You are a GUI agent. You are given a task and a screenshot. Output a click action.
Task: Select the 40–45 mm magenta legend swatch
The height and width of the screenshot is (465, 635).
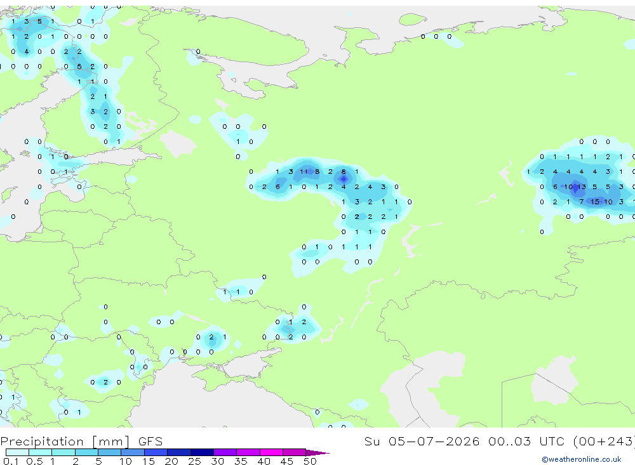tap(271, 452)
